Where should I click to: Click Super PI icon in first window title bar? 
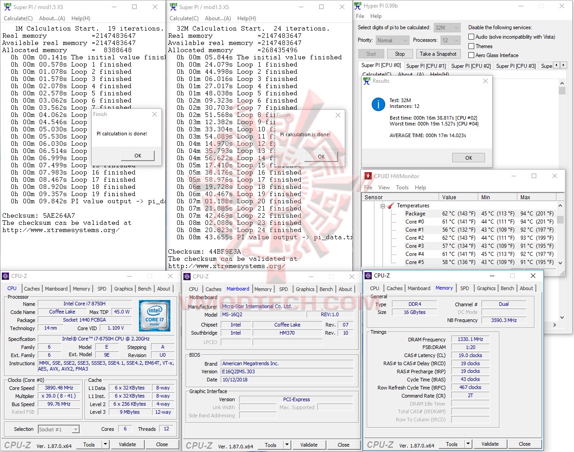click(7, 7)
